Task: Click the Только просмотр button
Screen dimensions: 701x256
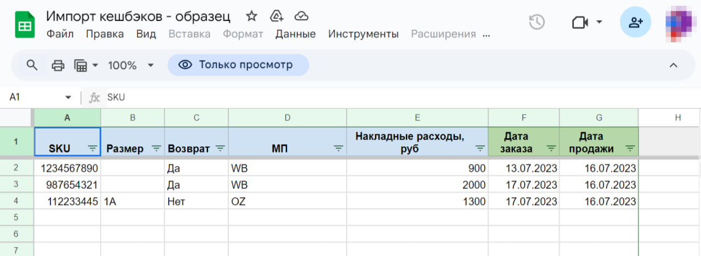Action: click(238, 65)
